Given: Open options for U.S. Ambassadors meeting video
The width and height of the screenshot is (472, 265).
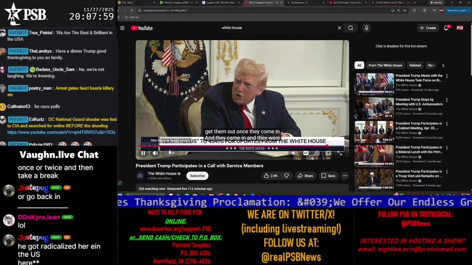Looking at the screenshot, I should click(447, 100).
